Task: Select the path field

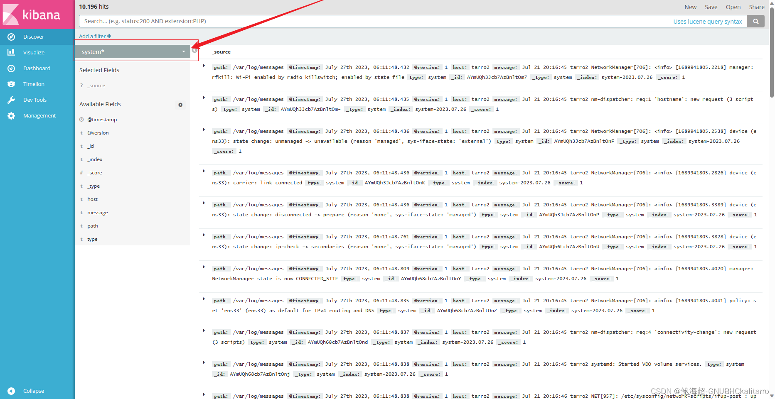Action: point(93,226)
